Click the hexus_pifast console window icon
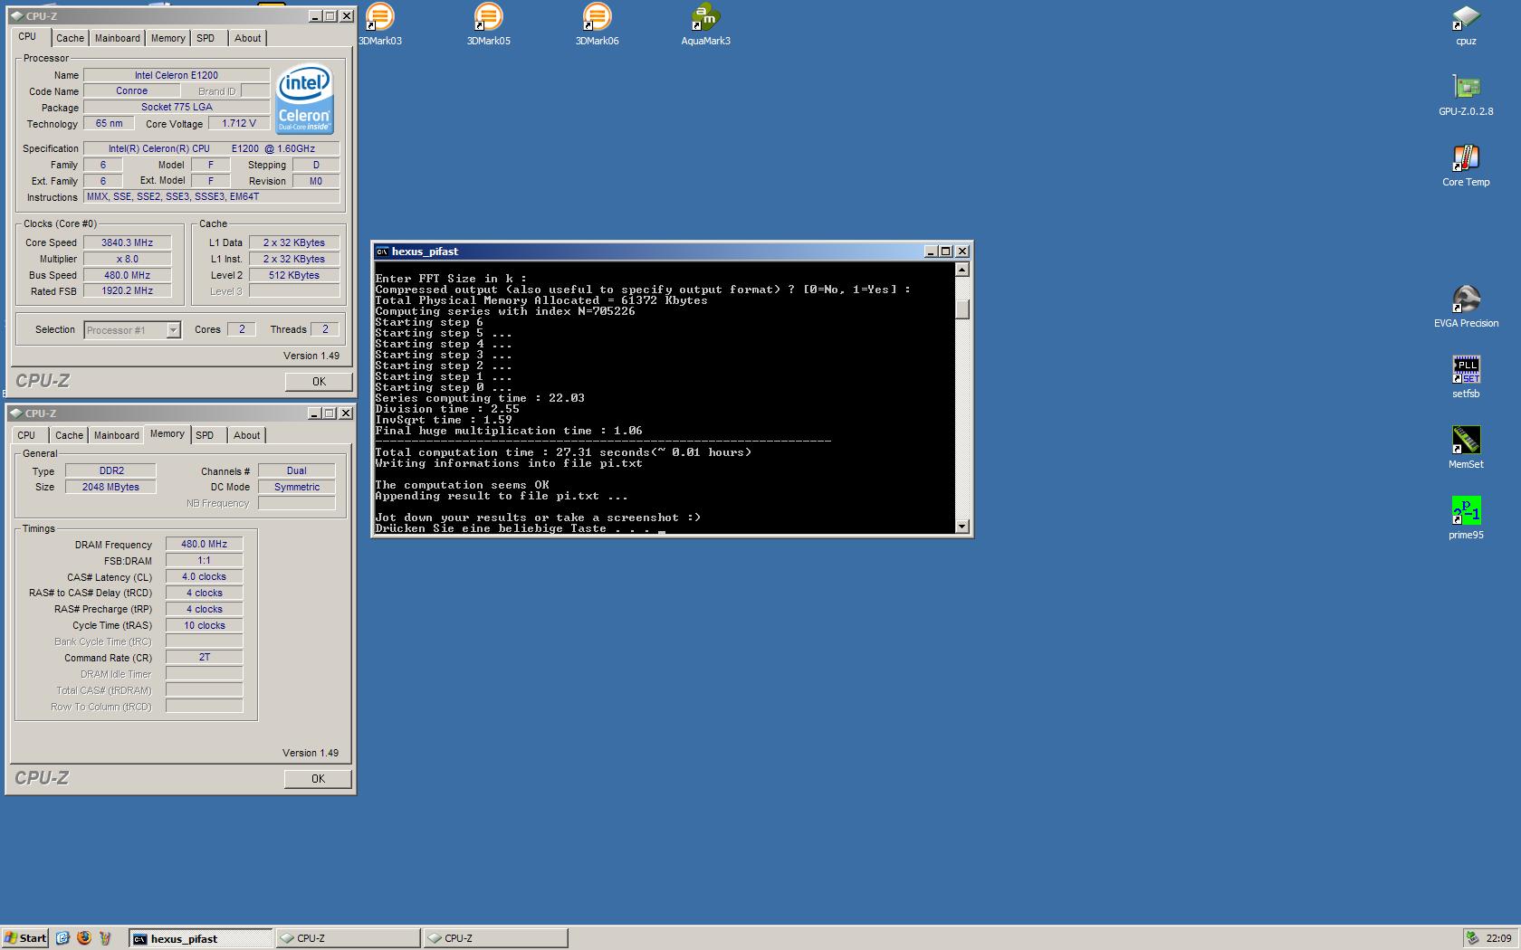 click(382, 252)
